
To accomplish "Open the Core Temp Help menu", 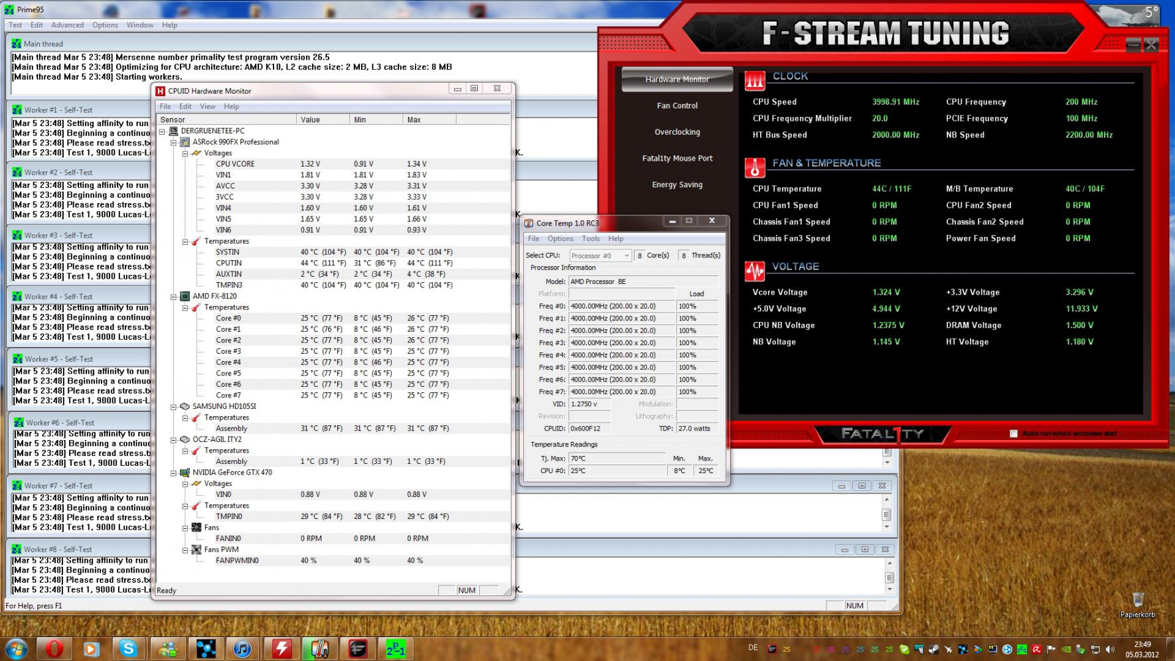I will 615,239.
